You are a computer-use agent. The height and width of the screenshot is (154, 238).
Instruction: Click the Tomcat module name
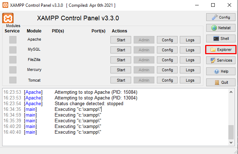34,80
